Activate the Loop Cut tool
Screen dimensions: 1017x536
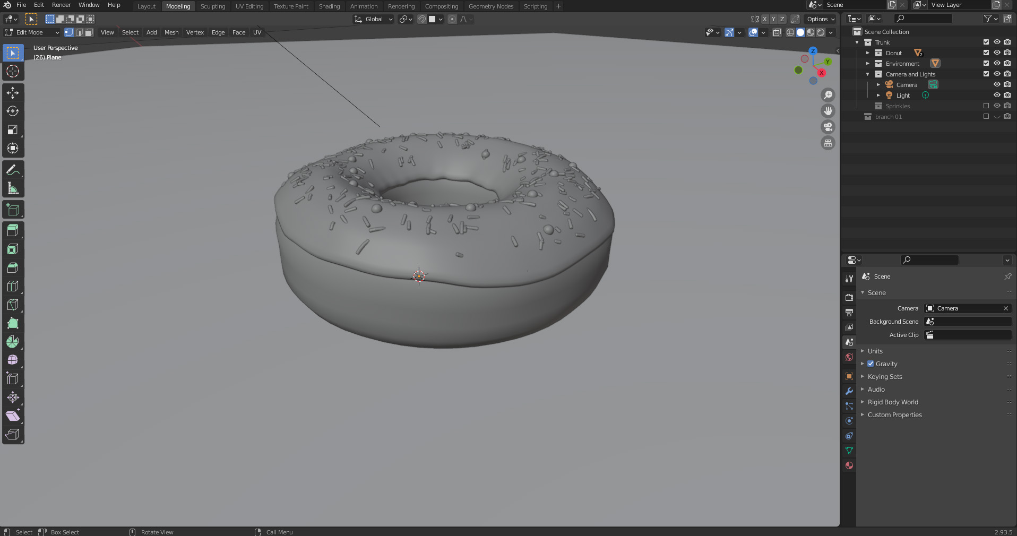tap(13, 286)
